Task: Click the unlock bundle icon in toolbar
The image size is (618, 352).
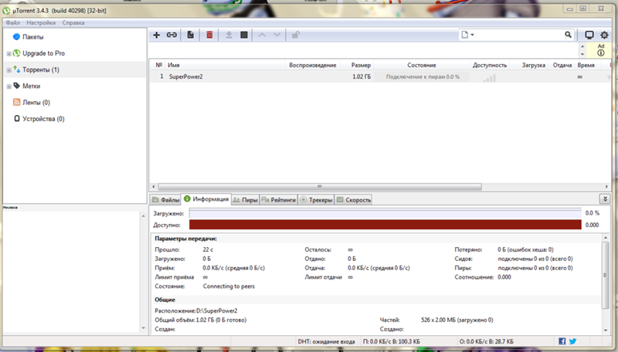Action: tap(296, 35)
